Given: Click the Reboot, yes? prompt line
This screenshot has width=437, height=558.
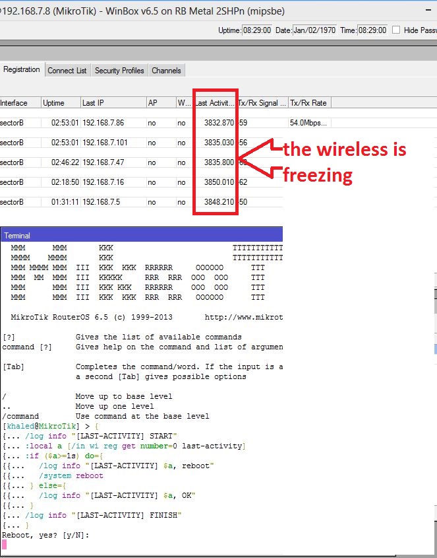Looking at the screenshot, I should coord(45,535).
